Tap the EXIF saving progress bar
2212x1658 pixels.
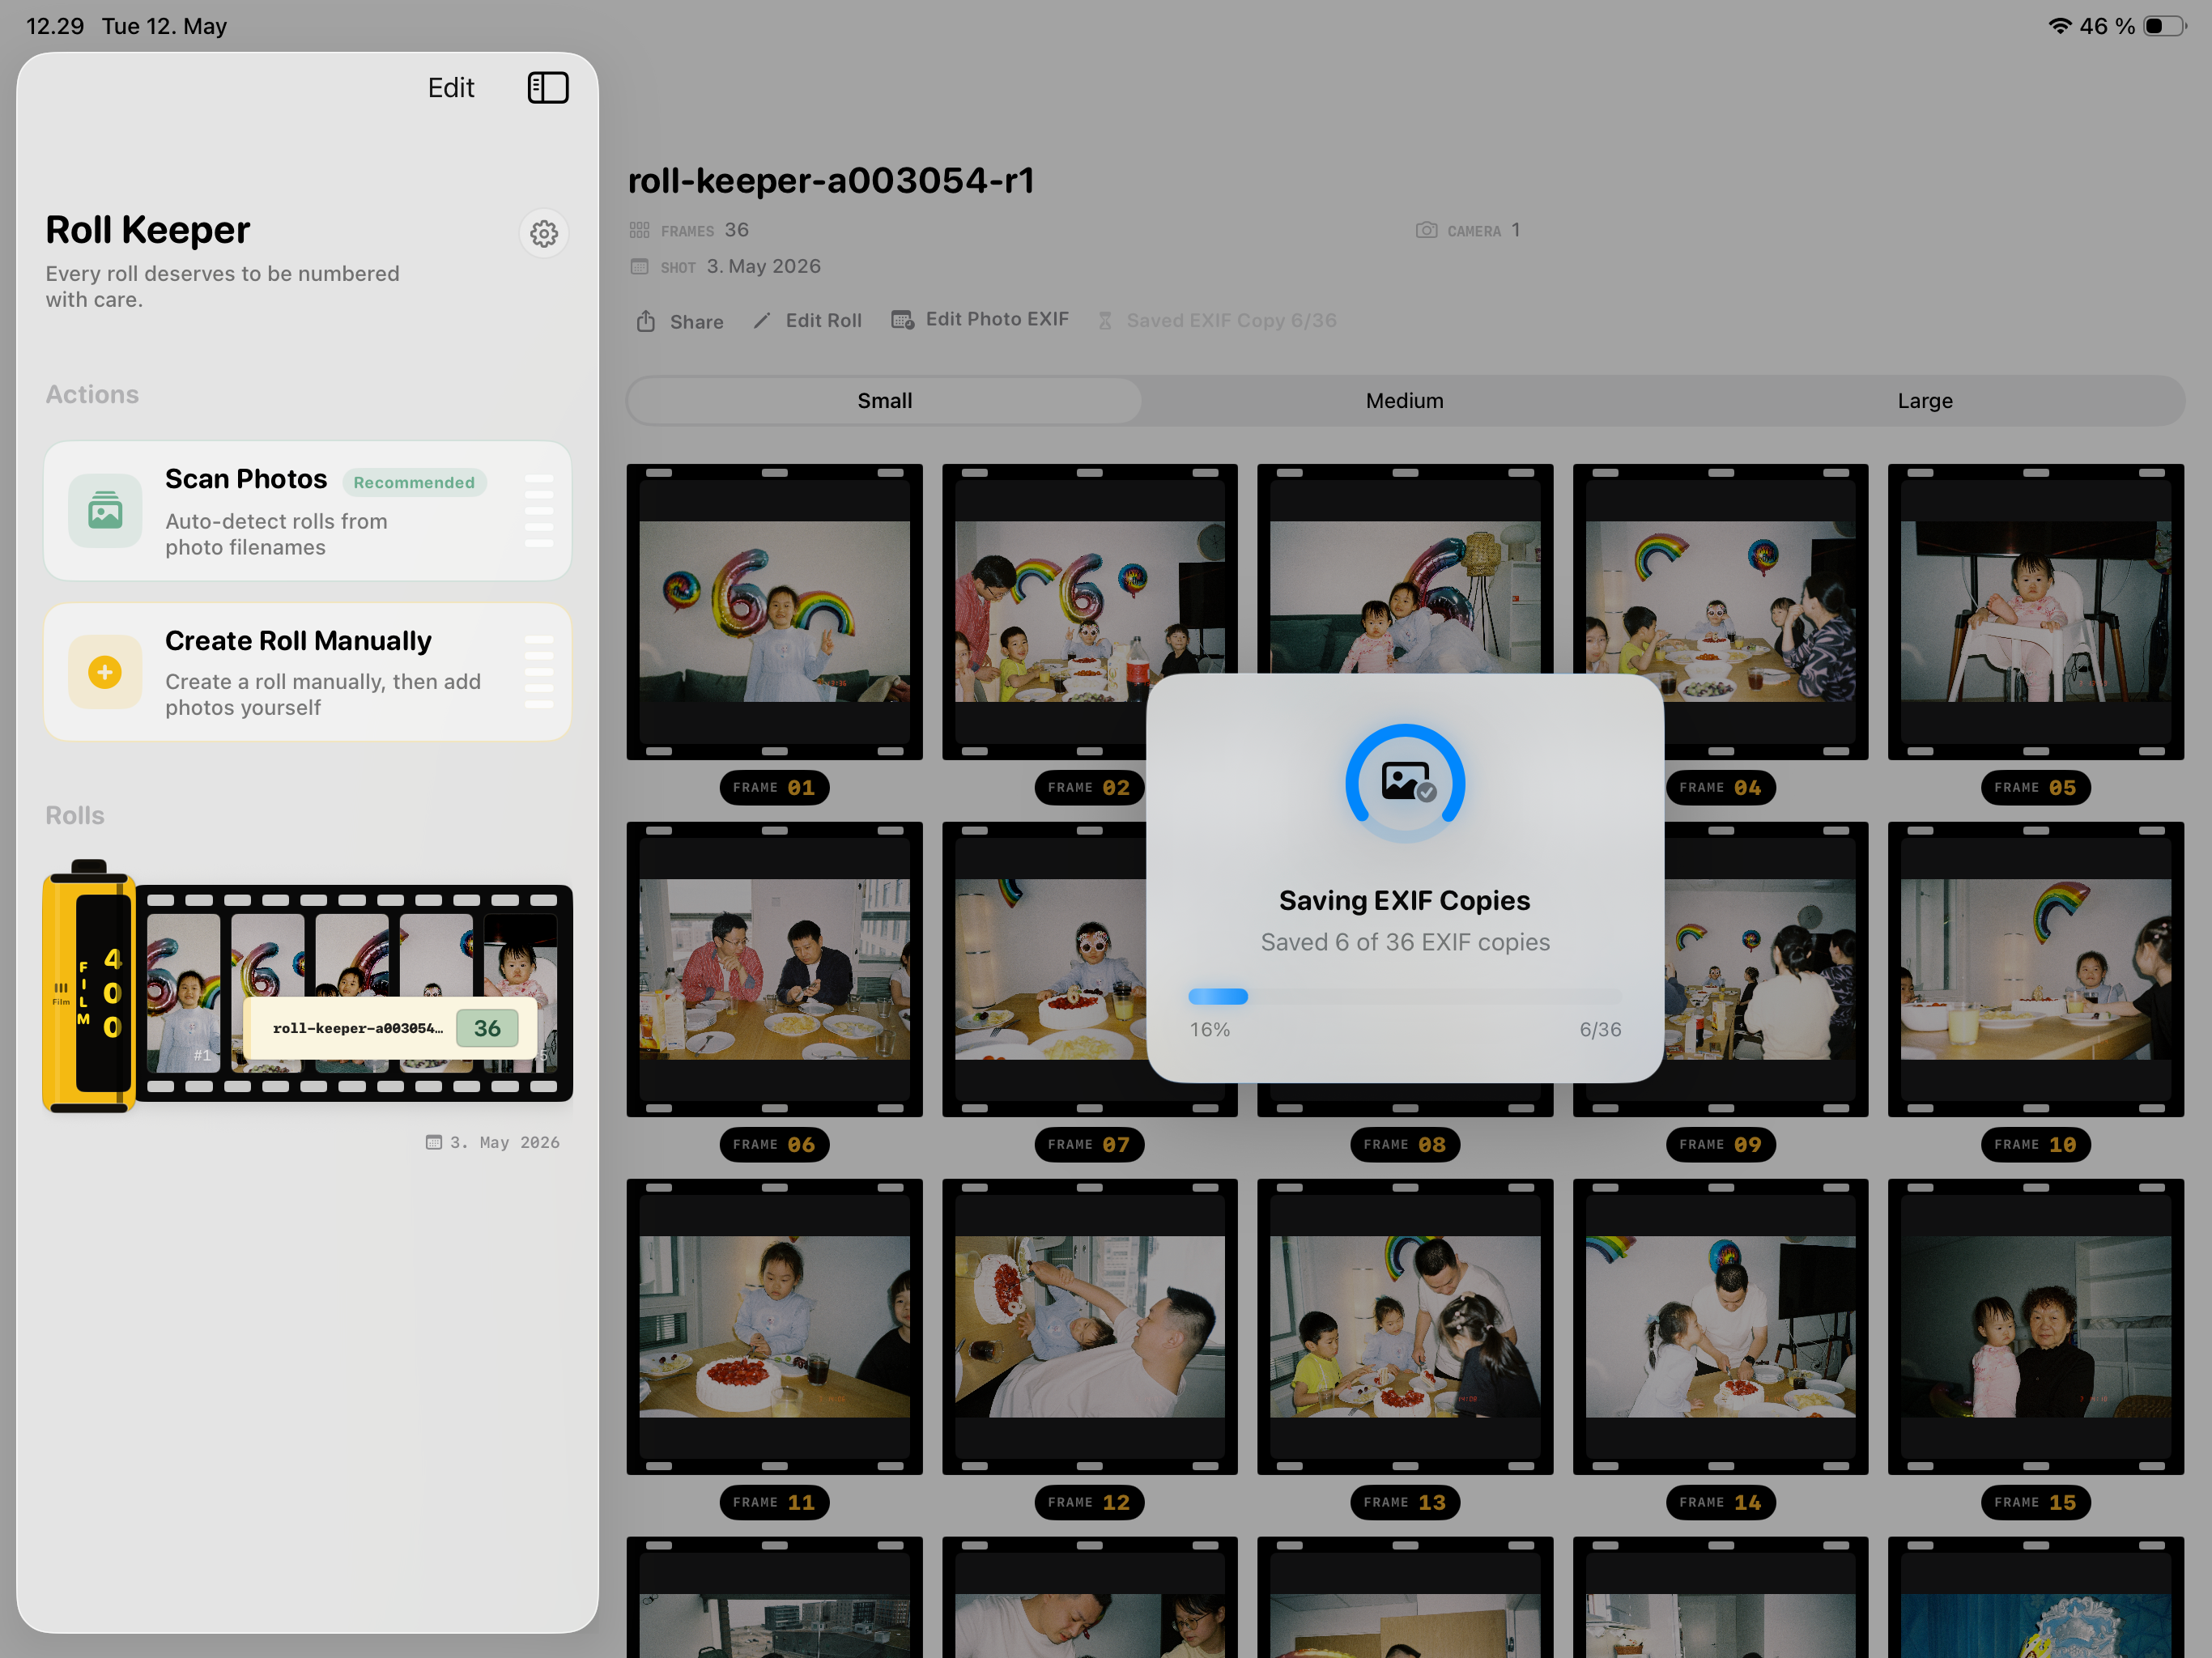[x=1405, y=996]
